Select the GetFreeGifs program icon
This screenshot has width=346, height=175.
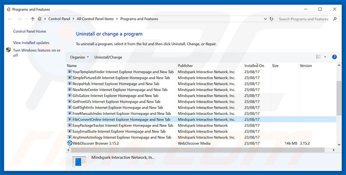tap(70, 101)
